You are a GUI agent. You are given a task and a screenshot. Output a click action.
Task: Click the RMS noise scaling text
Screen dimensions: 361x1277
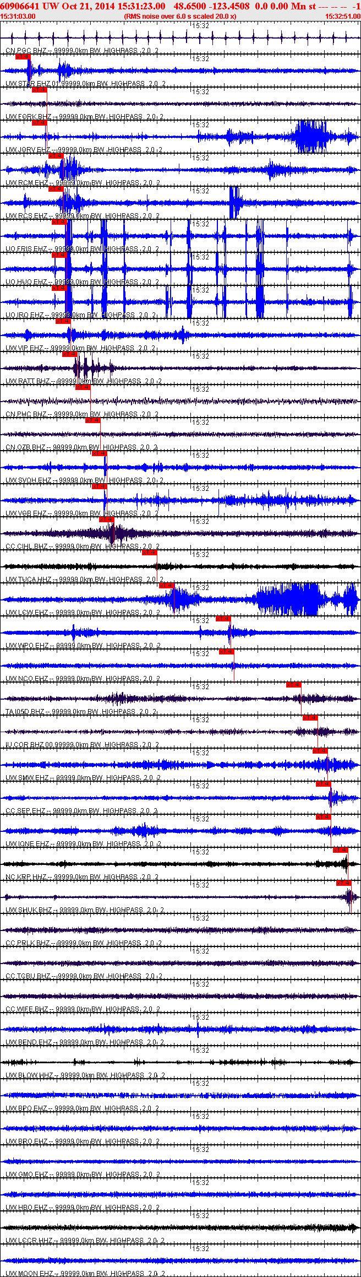coord(180,17)
